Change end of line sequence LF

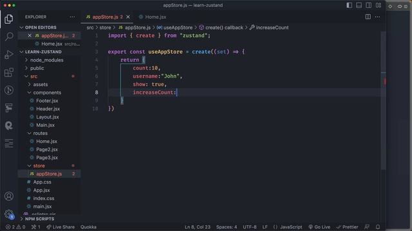265,227
